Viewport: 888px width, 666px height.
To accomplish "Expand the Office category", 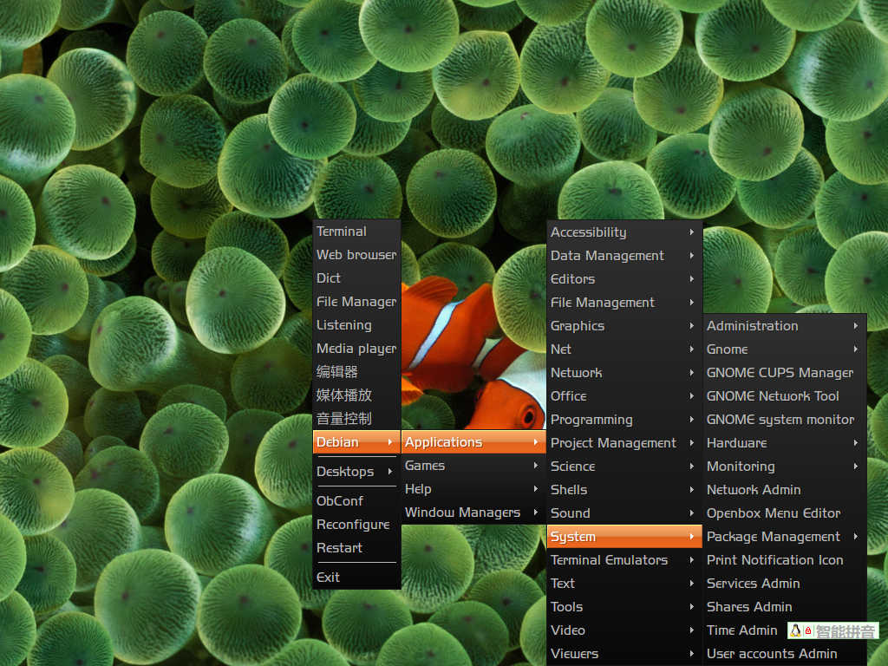I will pos(624,395).
